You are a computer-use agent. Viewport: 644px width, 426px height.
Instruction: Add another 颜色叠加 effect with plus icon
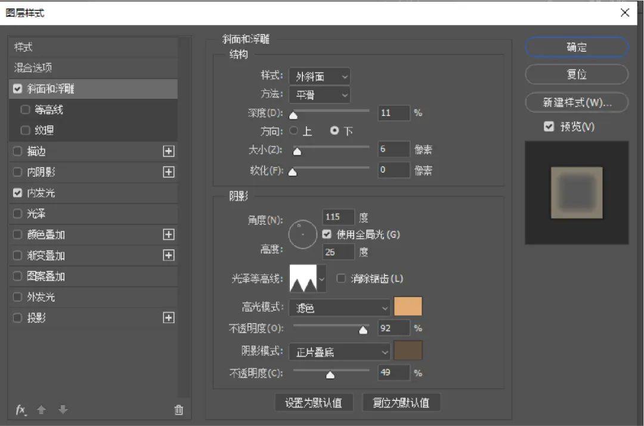point(169,235)
